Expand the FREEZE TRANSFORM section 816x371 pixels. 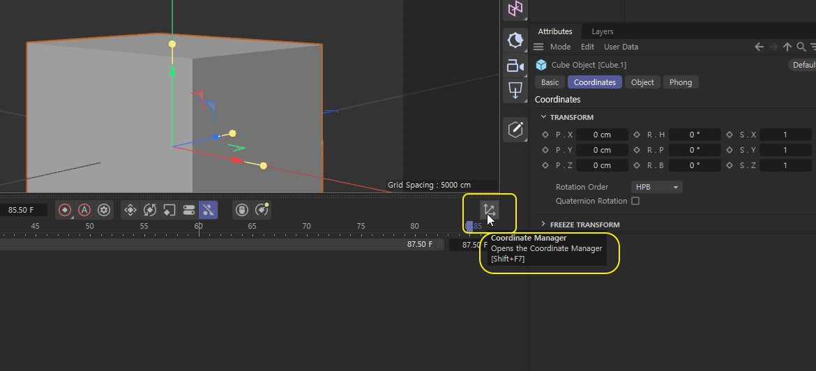[x=543, y=225]
